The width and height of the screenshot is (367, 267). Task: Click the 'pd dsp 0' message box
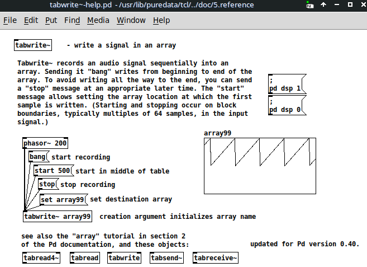(287, 105)
